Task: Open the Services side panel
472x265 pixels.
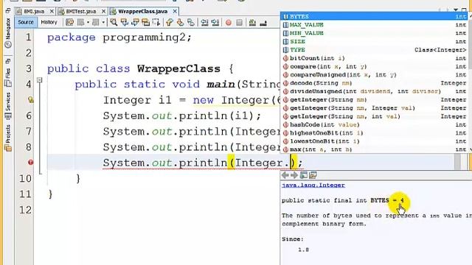Action: point(8,105)
